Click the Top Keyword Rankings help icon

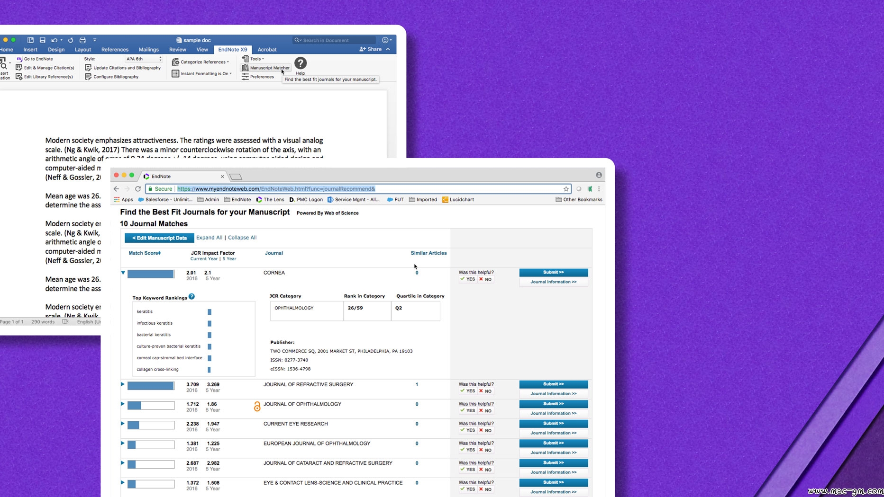pyautogui.click(x=191, y=297)
